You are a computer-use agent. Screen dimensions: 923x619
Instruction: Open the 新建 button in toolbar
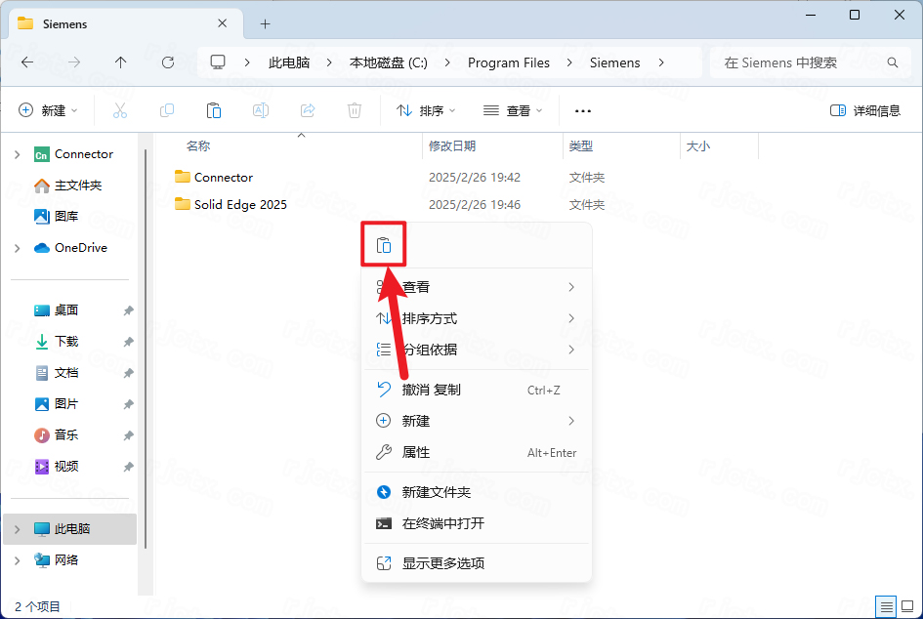[48, 110]
